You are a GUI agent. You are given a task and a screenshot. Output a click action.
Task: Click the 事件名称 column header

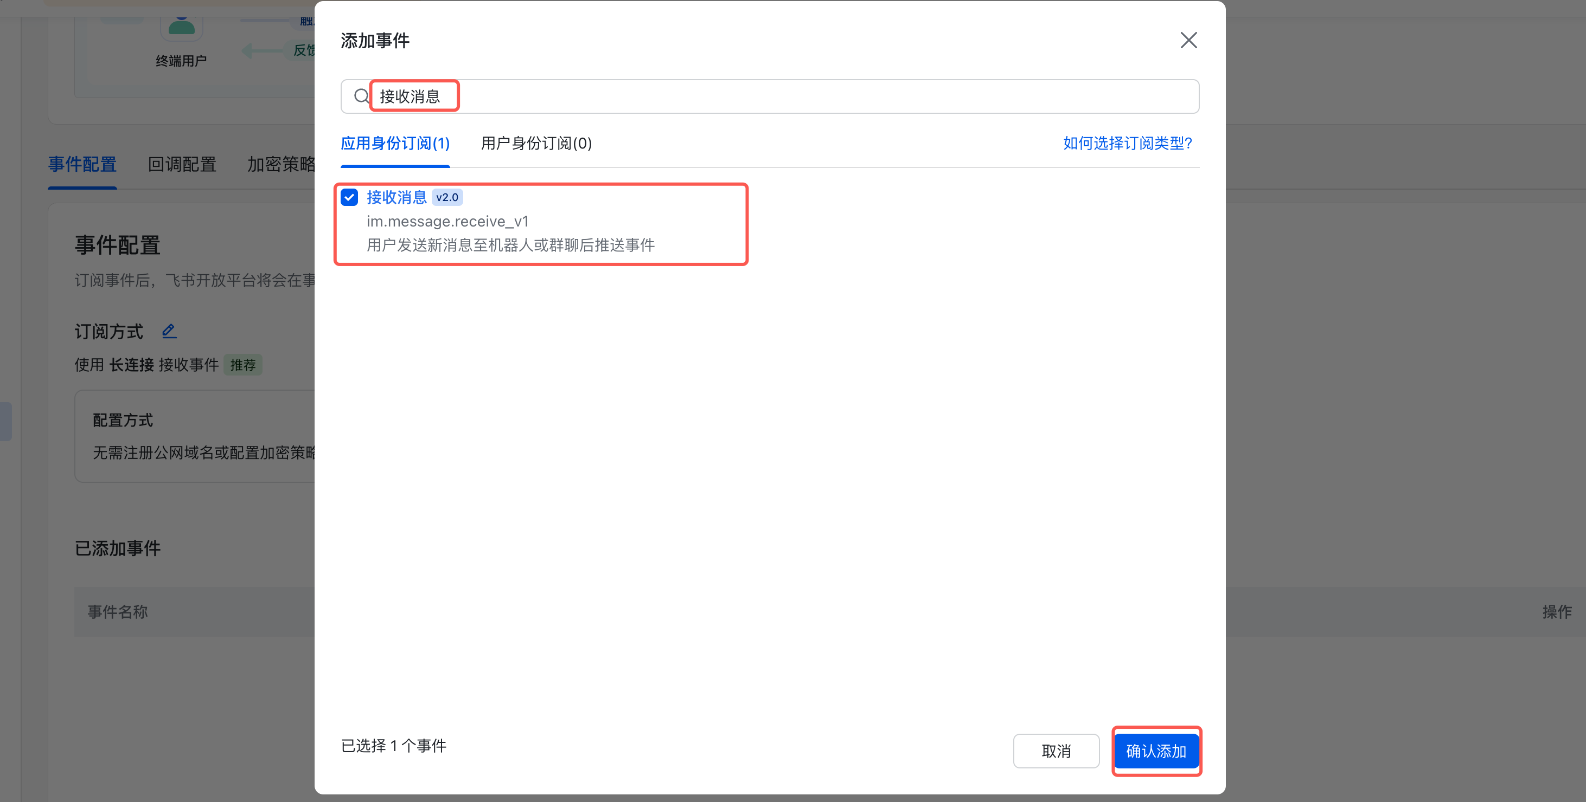click(x=118, y=611)
